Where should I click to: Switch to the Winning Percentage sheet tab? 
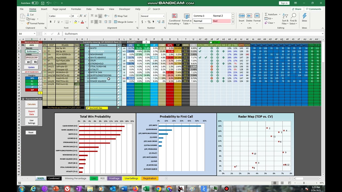pyautogui.click(x=75, y=178)
